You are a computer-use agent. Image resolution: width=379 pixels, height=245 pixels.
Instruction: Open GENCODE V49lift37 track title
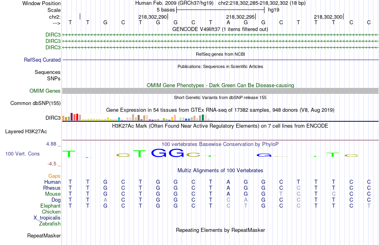(220, 29)
